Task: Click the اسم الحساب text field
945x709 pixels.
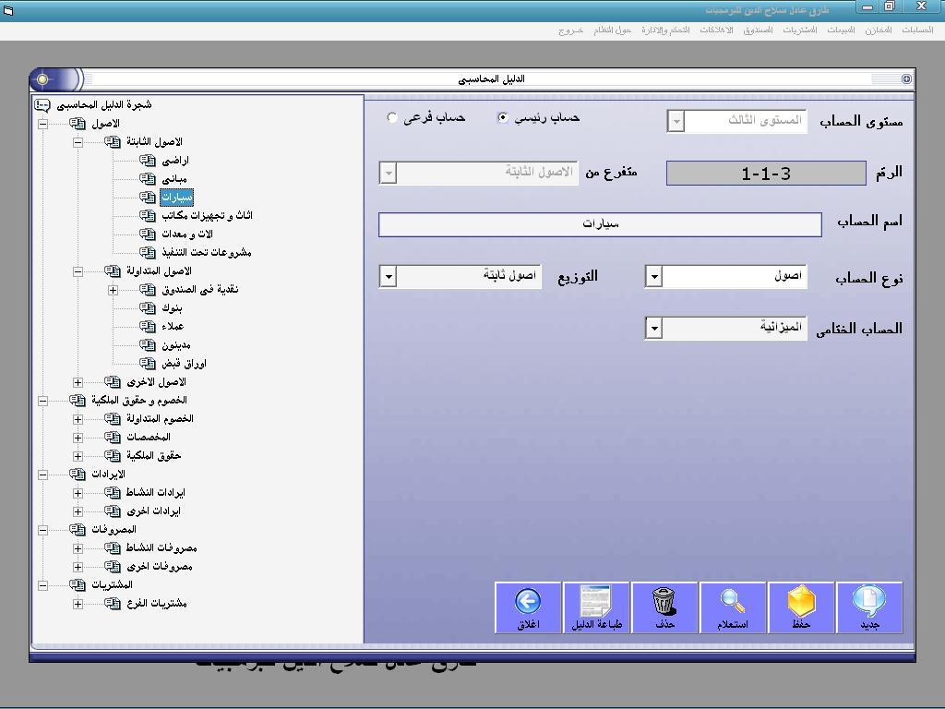Action: [600, 224]
